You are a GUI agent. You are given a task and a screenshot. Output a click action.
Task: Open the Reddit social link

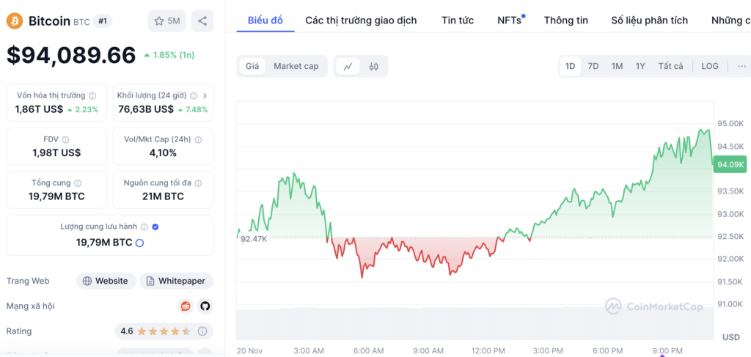(x=186, y=306)
